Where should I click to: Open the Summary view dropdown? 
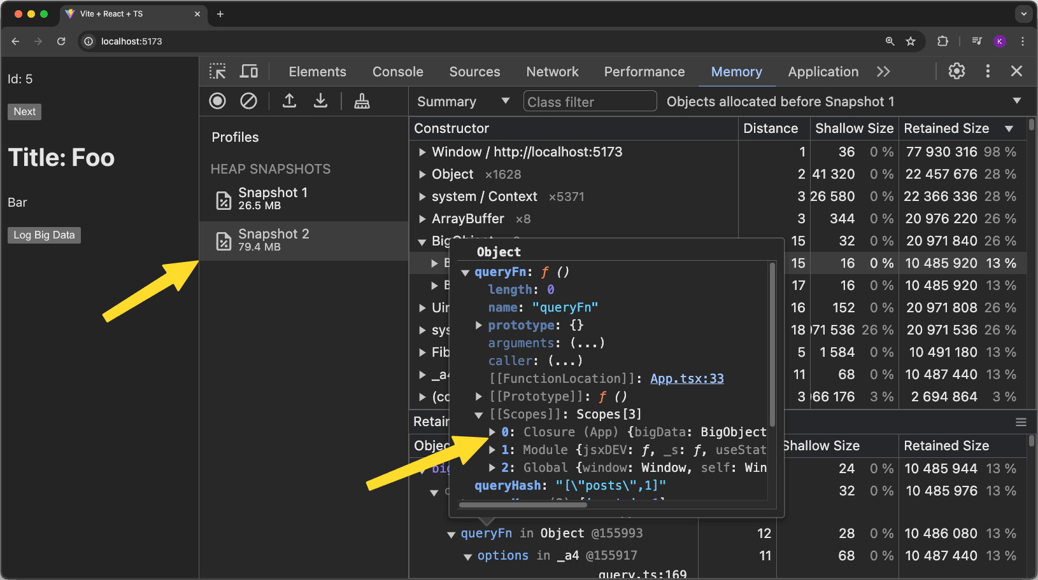pos(463,102)
